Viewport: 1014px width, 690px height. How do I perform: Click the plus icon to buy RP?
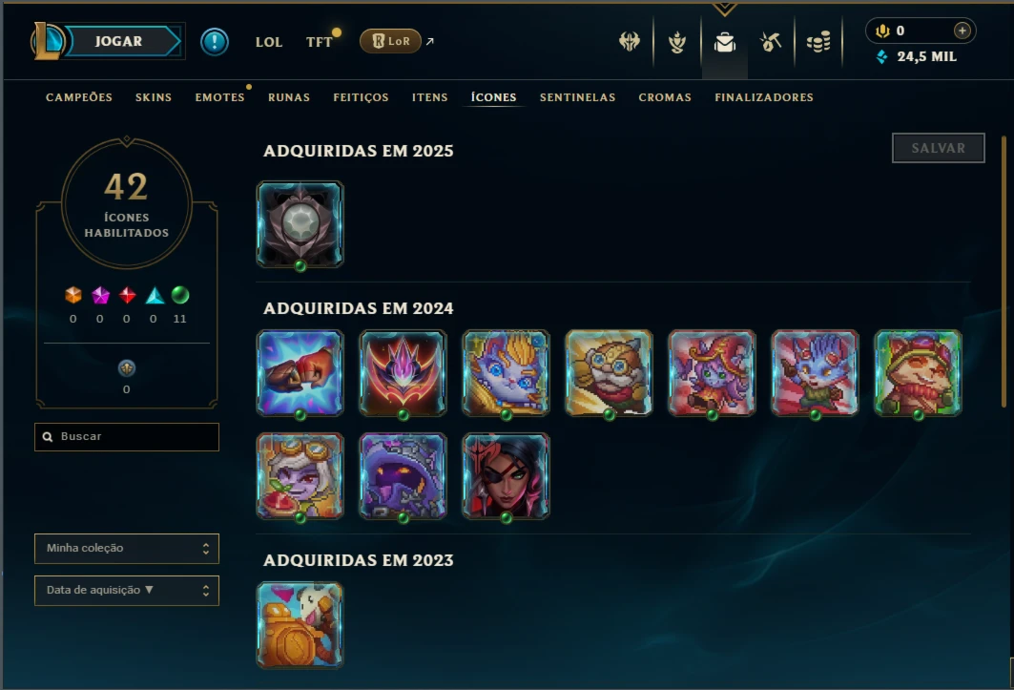coord(962,31)
